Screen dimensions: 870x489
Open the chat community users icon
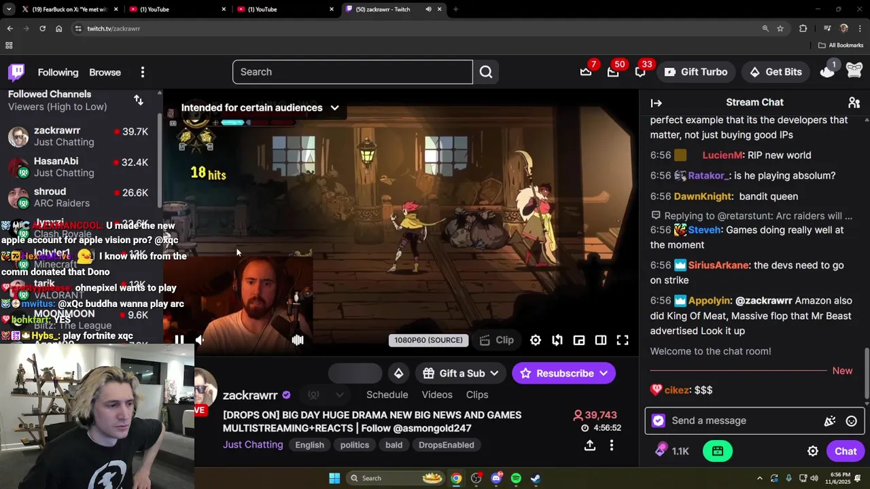click(x=854, y=103)
